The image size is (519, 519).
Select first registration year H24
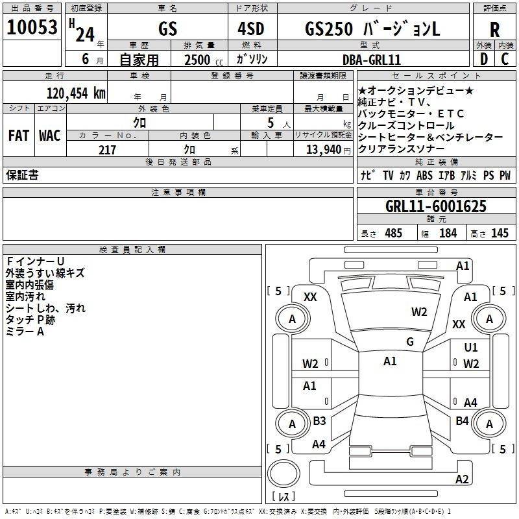(x=83, y=31)
